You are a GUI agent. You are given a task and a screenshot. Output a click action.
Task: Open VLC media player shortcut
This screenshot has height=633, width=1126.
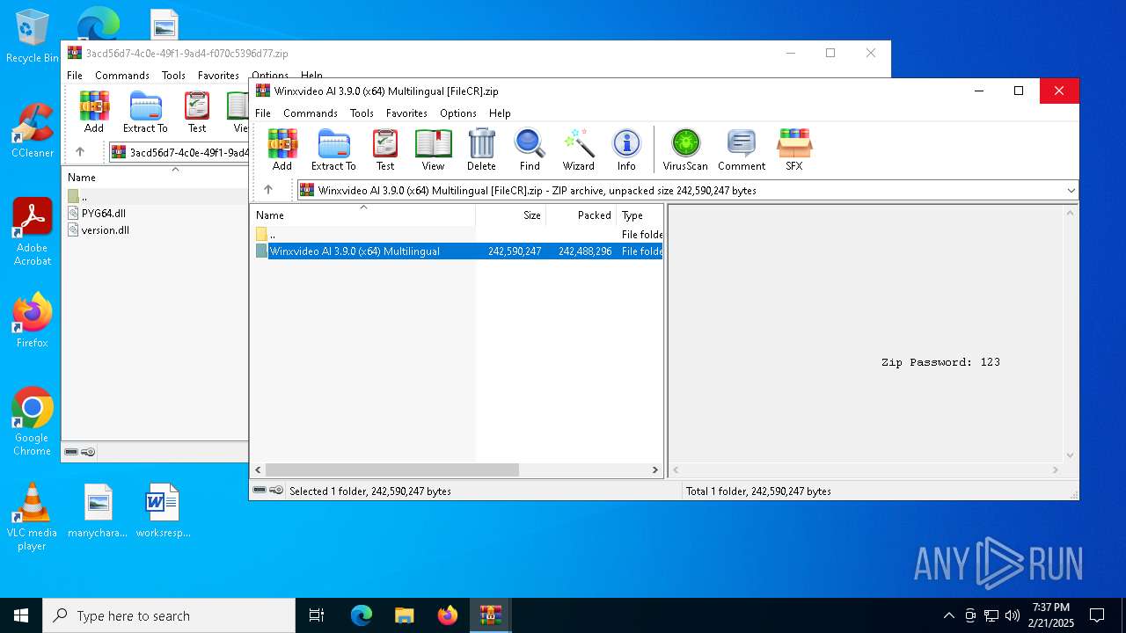32,516
